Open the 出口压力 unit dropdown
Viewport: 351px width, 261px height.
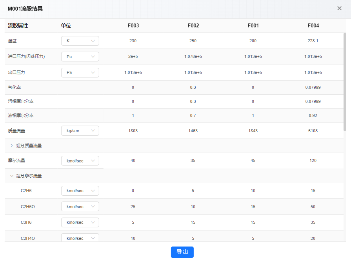[x=80, y=72]
